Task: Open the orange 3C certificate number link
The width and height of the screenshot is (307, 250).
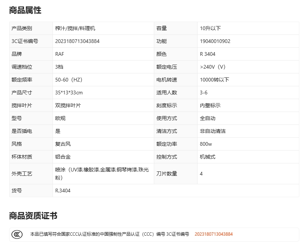Action: point(214,234)
